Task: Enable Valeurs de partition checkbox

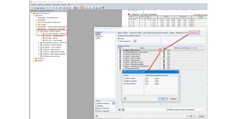Action: tap(124, 81)
